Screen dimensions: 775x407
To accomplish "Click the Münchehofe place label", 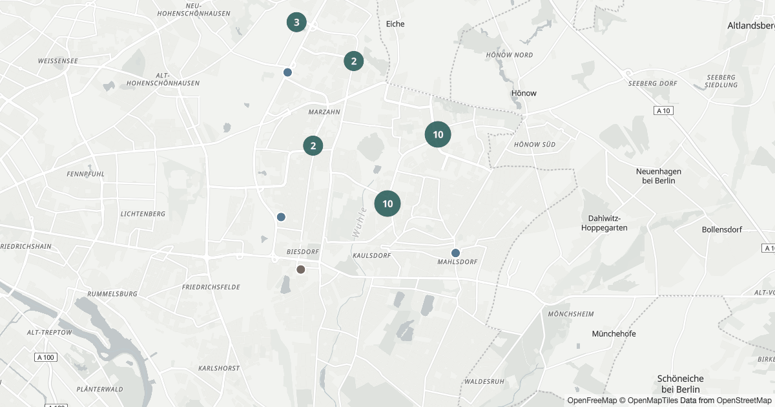I will click(x=614, y=334).
